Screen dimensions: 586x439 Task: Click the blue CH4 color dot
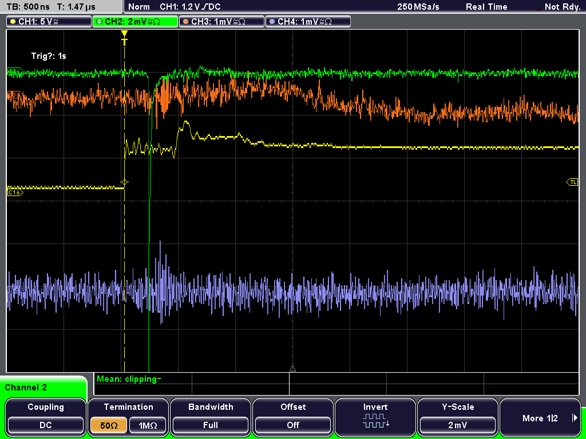[272, 22]
